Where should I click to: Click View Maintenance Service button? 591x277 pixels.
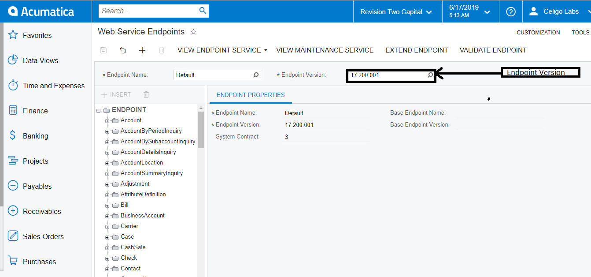click(x=325, y=50)
